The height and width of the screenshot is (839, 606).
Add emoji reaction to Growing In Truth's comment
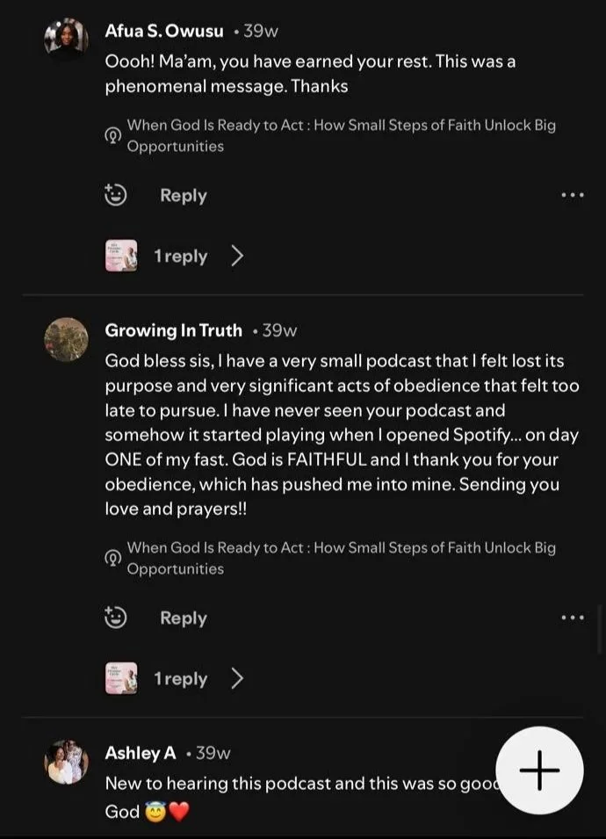click(116, 618)
